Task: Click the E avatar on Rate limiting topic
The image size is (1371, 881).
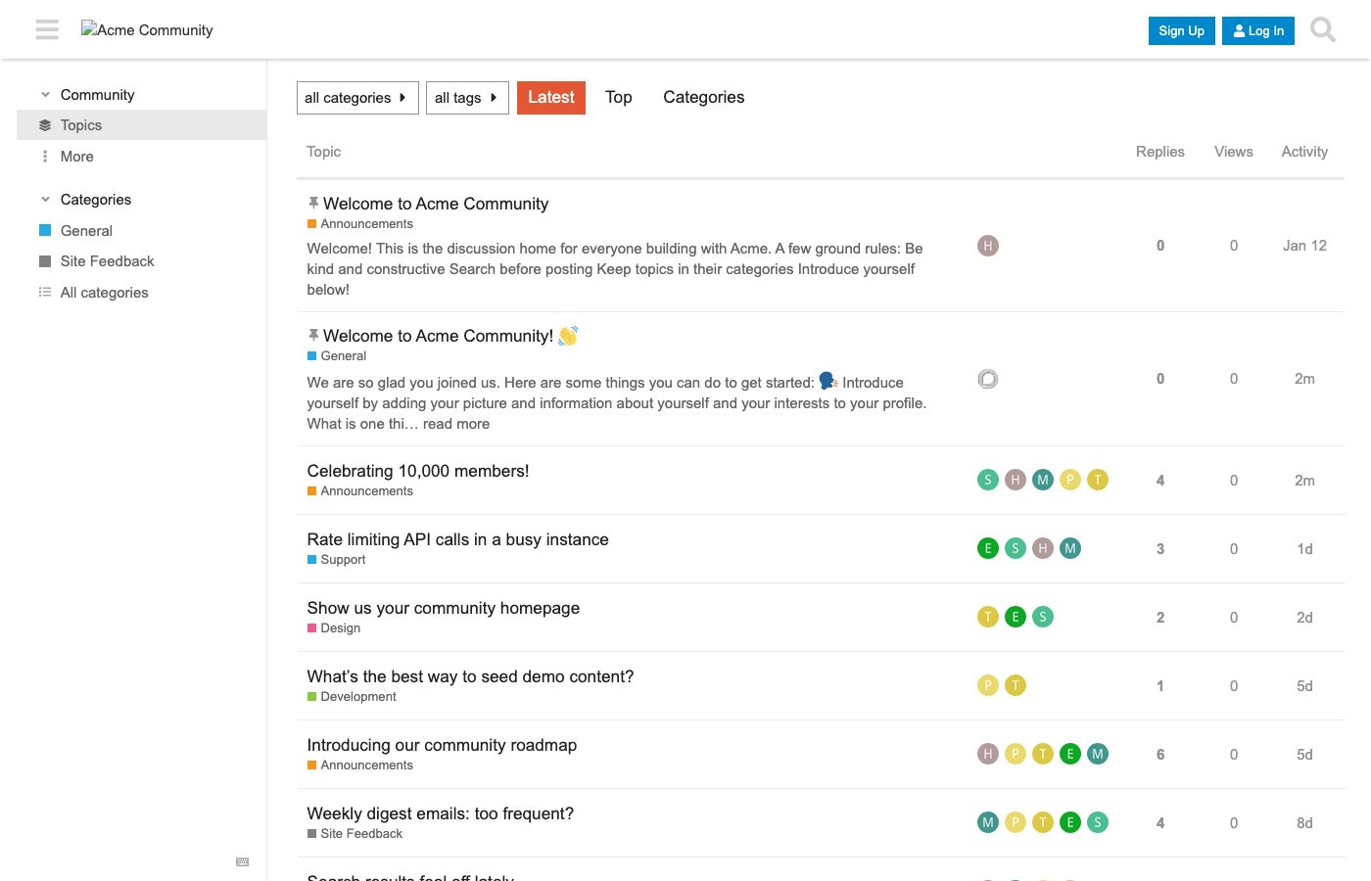Action: tap(988, 548)
